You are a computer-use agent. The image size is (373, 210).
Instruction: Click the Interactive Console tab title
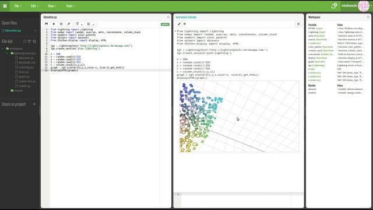[x=186, y=17]
